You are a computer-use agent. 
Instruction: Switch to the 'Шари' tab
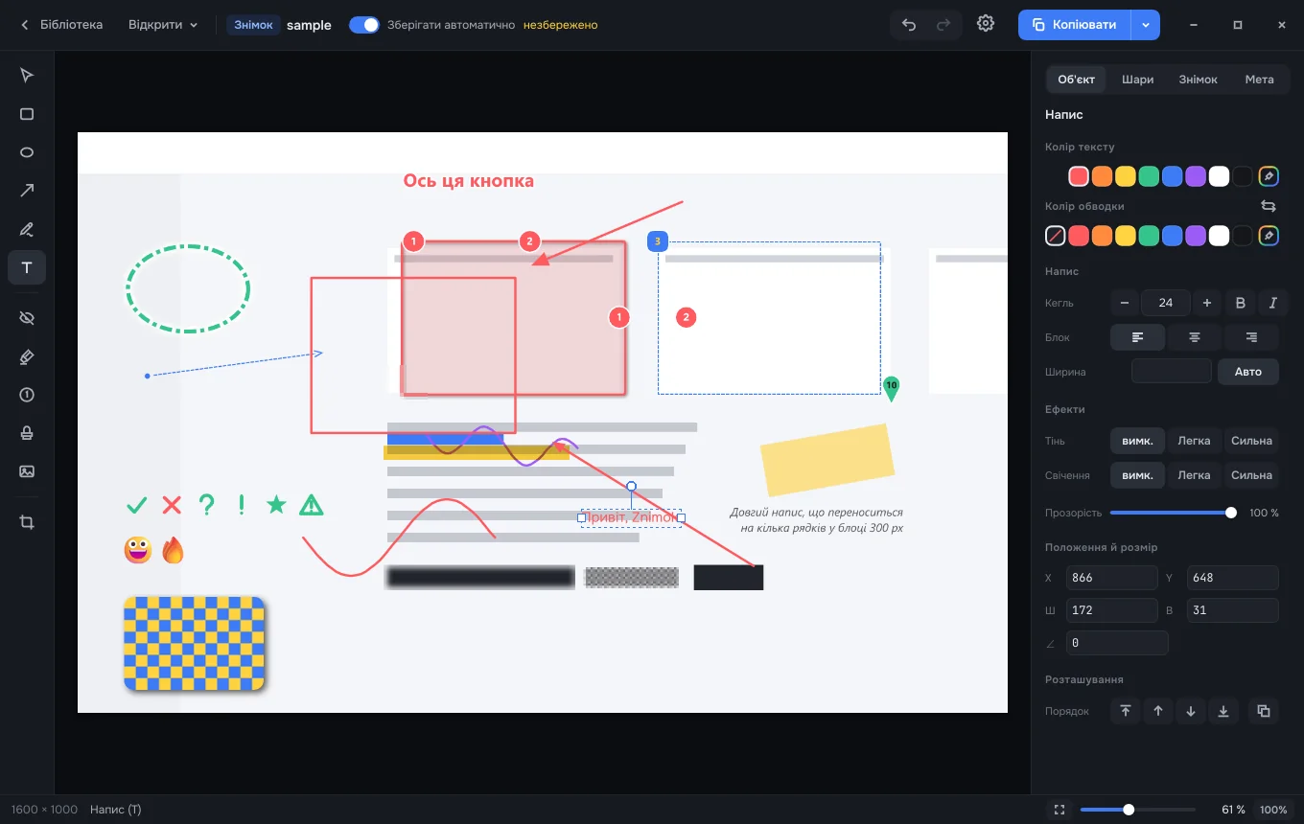(x=1137, y=80)
